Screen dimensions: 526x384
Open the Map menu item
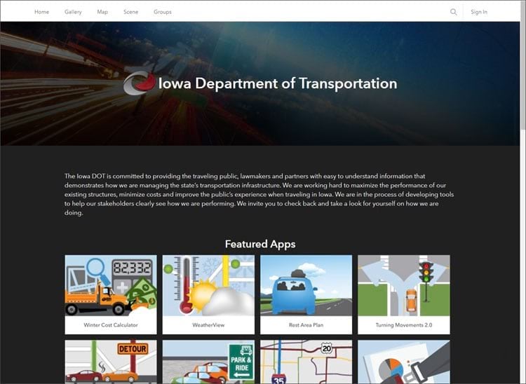tap(102, 12)
